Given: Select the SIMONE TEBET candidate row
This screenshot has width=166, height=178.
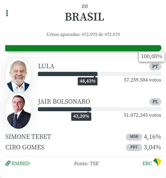Looking at the screenshot, I should coord(83,137).
